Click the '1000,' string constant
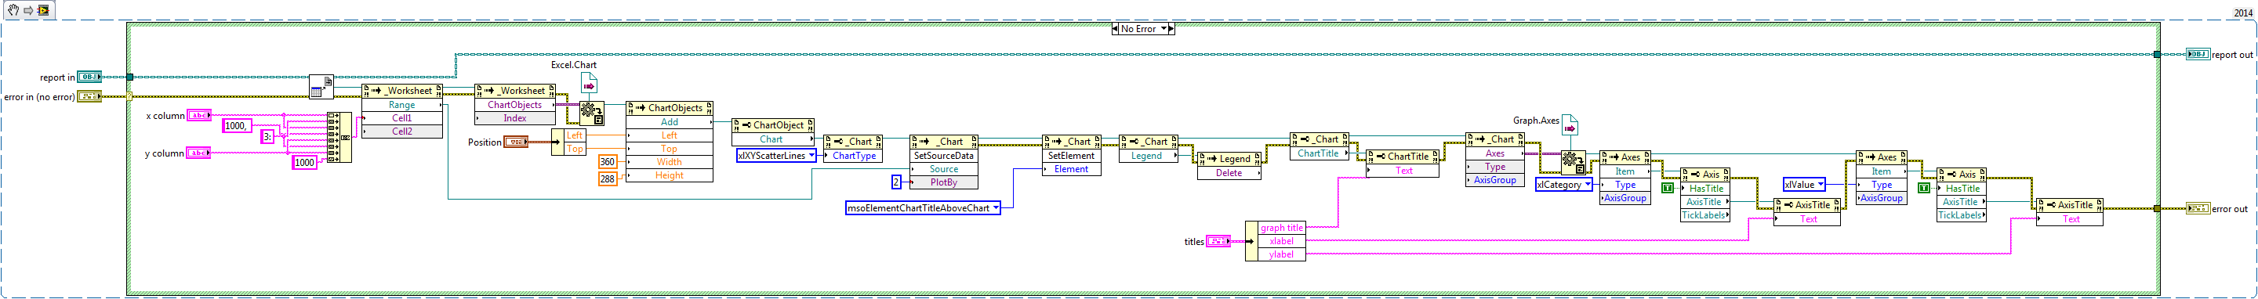 pos(237,126)
